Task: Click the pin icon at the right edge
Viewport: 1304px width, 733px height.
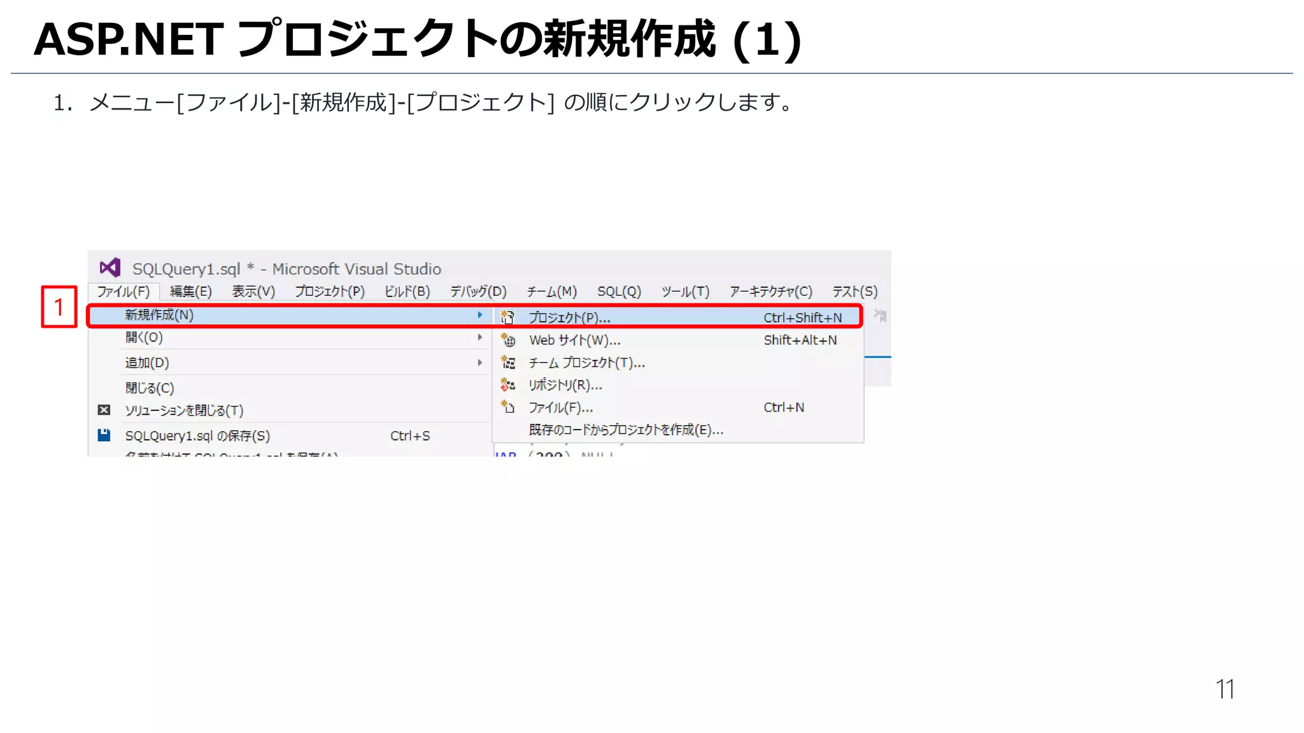Action: [x=880, y=316]
